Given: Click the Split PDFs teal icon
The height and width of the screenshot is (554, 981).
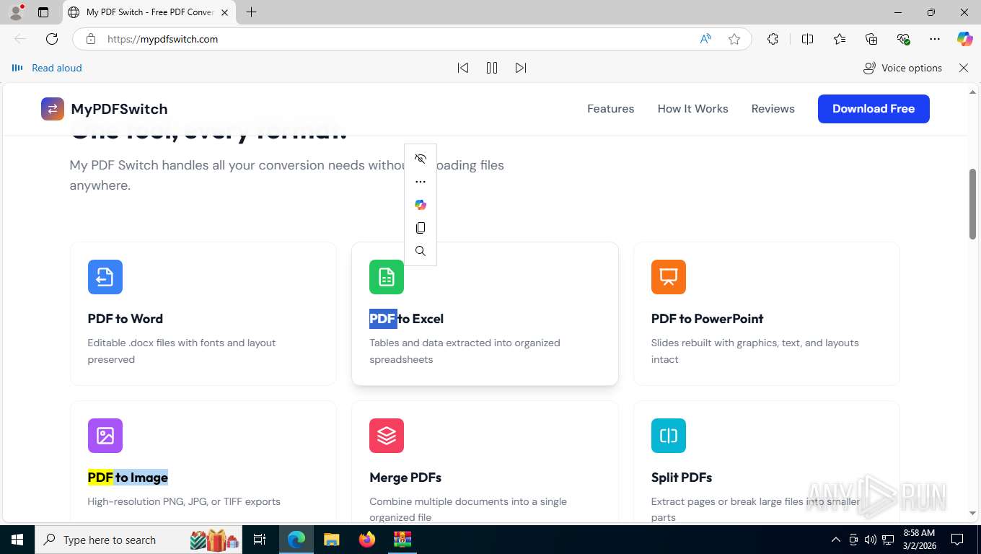Looking at the screenshot, I should (669, 436).
